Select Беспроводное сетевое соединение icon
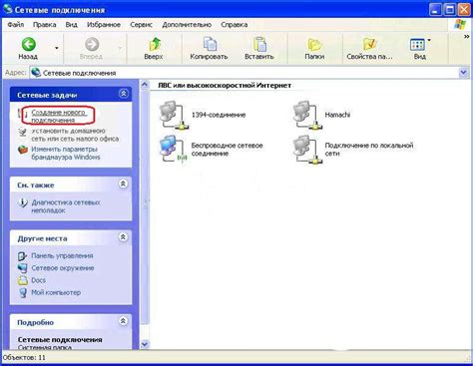 pos(174,150)
